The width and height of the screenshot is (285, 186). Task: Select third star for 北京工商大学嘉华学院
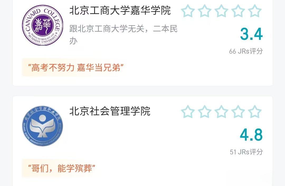point(221,11)
